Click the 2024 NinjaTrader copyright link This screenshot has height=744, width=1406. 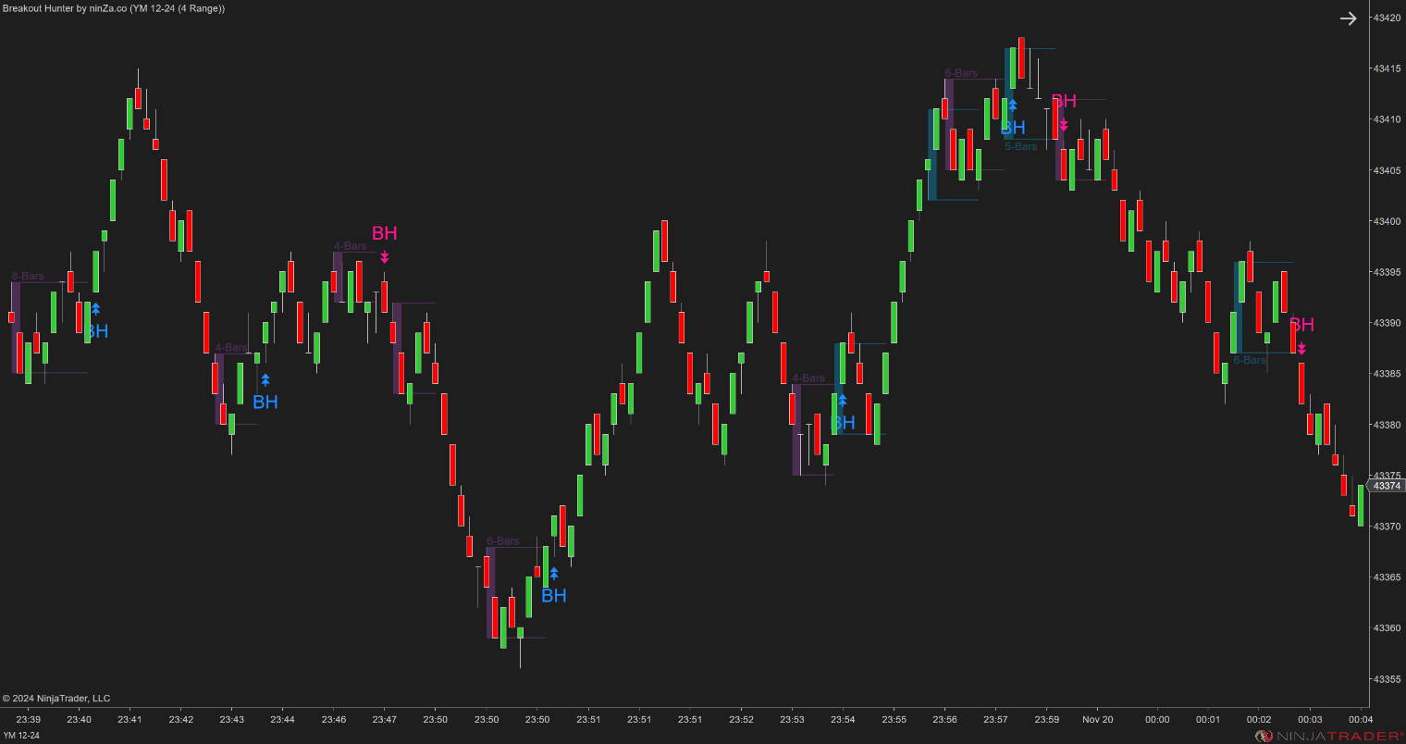click(x=57, y=698)
